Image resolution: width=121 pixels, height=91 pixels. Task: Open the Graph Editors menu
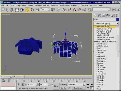[x=65, y=6]
